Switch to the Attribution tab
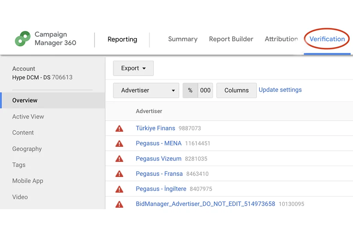 (281, 39)
